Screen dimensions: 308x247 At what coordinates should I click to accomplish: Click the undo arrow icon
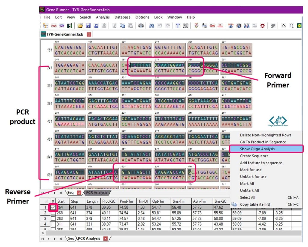coord(160,26)
